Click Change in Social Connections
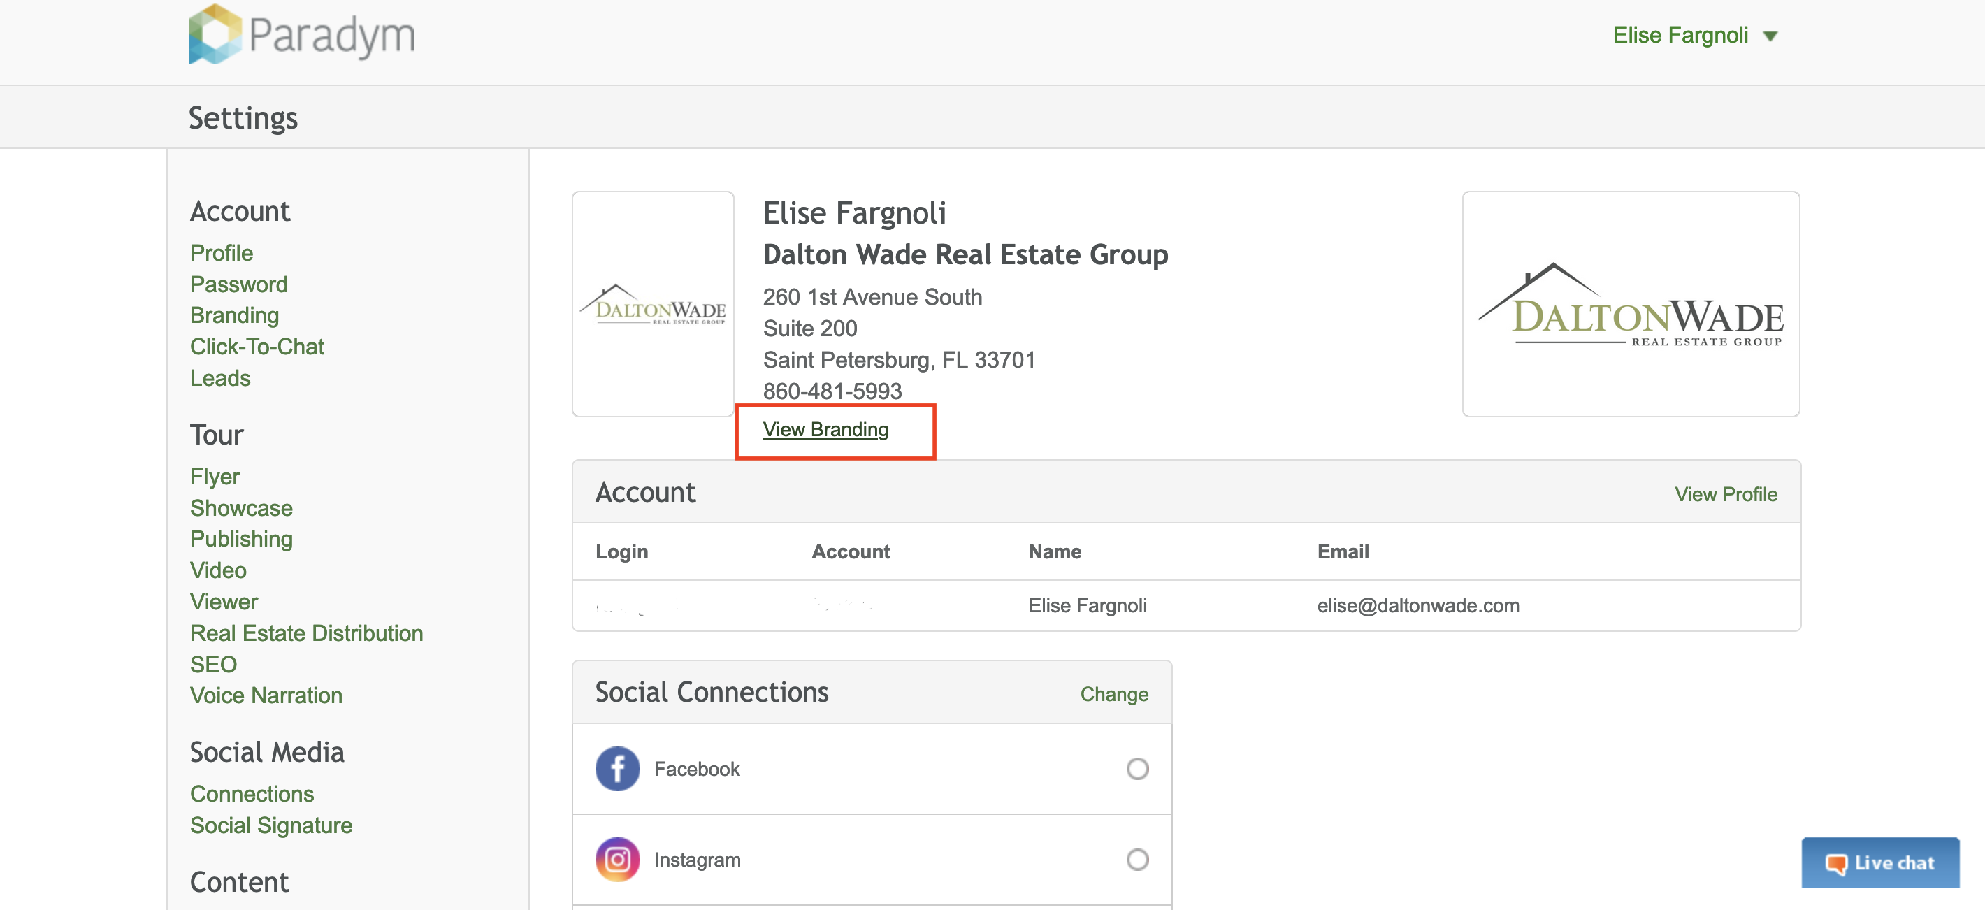The image size is (1985, 910). click(x=1113, y=693)
